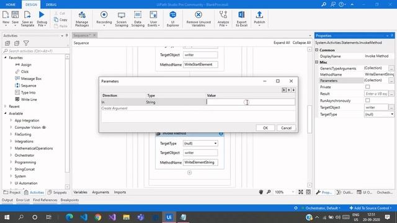
Task: Open the activities filter funnel
Action: pos(26,43)
